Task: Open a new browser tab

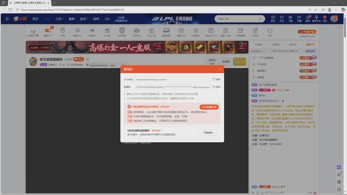Action: 55,3
